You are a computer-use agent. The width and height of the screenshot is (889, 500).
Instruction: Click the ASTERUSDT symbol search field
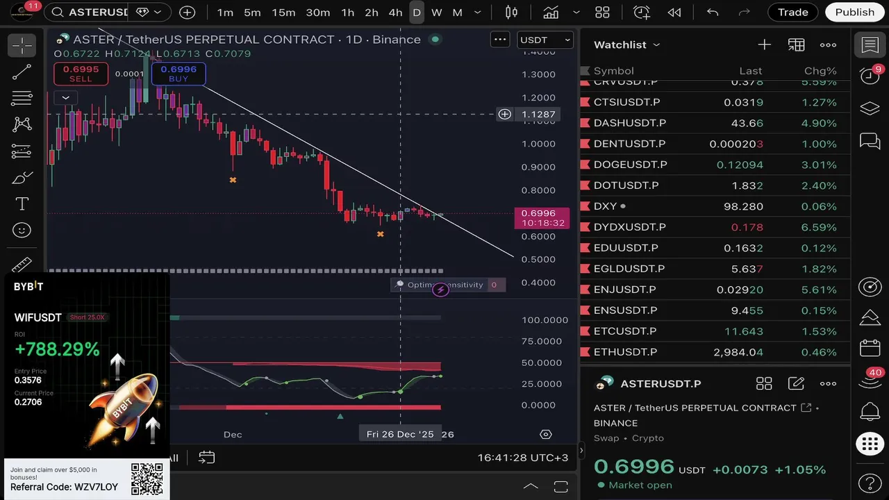89,12
